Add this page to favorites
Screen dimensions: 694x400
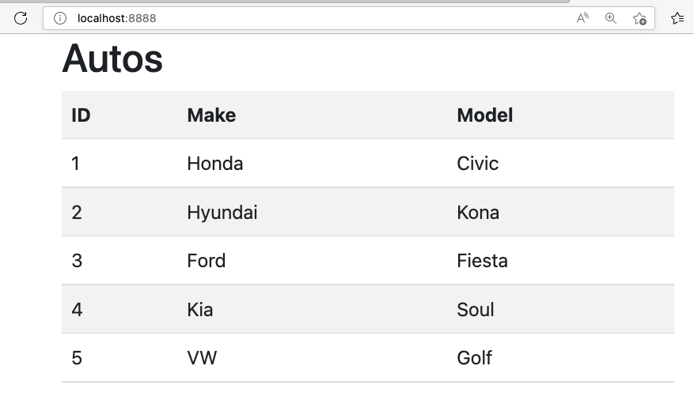pos(639,18)
